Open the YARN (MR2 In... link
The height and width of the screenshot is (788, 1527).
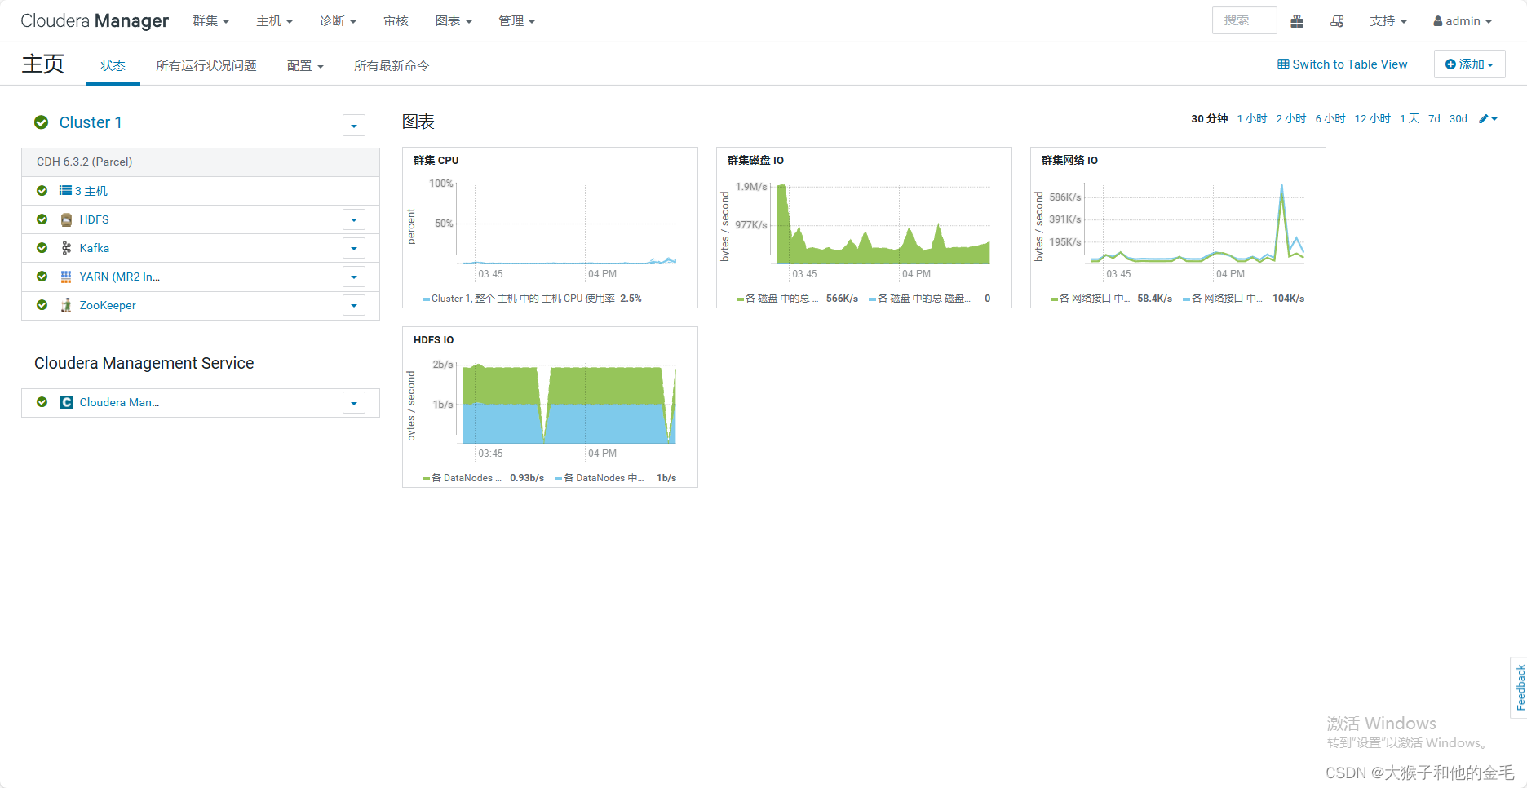120,277
